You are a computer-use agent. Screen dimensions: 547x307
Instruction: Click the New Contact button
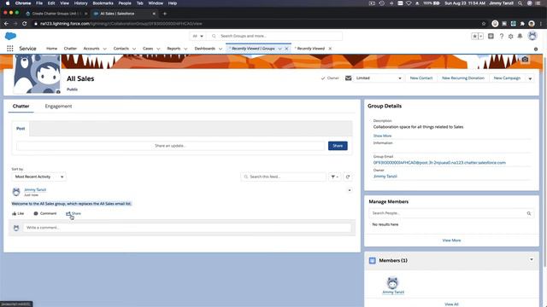[x=421, y=78]
